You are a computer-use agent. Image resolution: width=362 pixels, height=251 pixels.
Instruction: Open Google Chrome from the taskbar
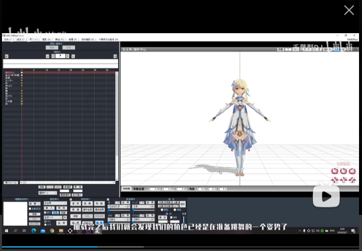pyautogui.click(x=52, y=231)
